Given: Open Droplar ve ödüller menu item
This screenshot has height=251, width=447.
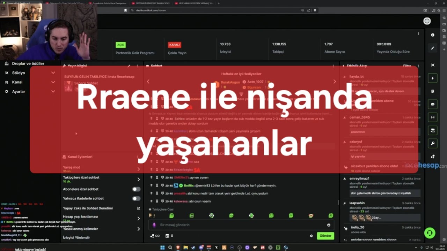Looking at the screenshot, I should (28, 64).
